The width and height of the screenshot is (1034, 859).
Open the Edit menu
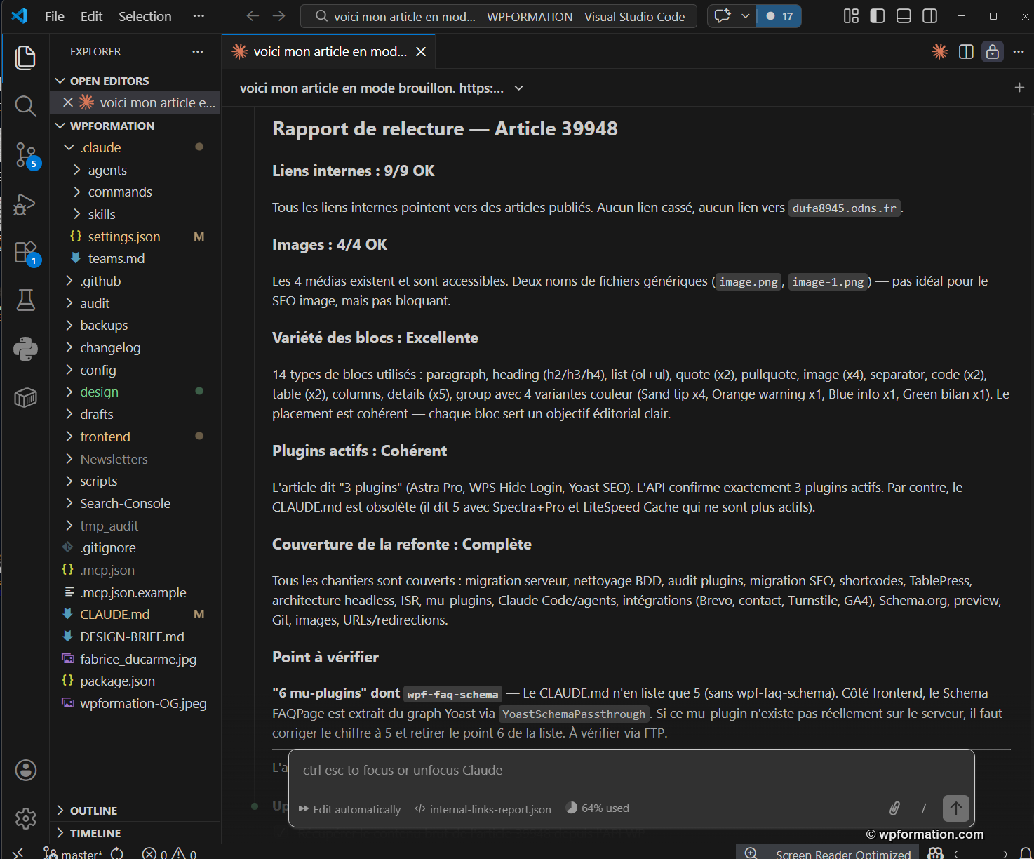point(91,16)
